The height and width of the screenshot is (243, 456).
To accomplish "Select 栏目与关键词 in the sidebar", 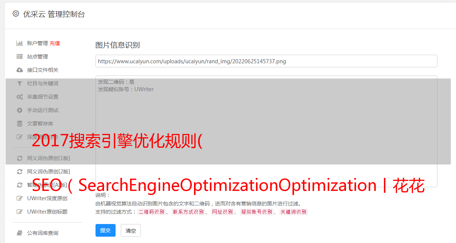I will 43,83.
